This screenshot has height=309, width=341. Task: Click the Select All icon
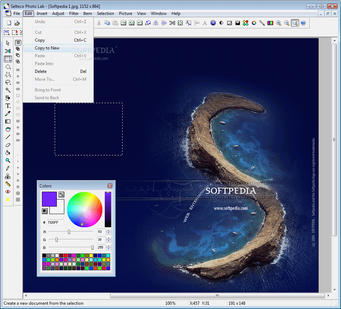[6, 32]
